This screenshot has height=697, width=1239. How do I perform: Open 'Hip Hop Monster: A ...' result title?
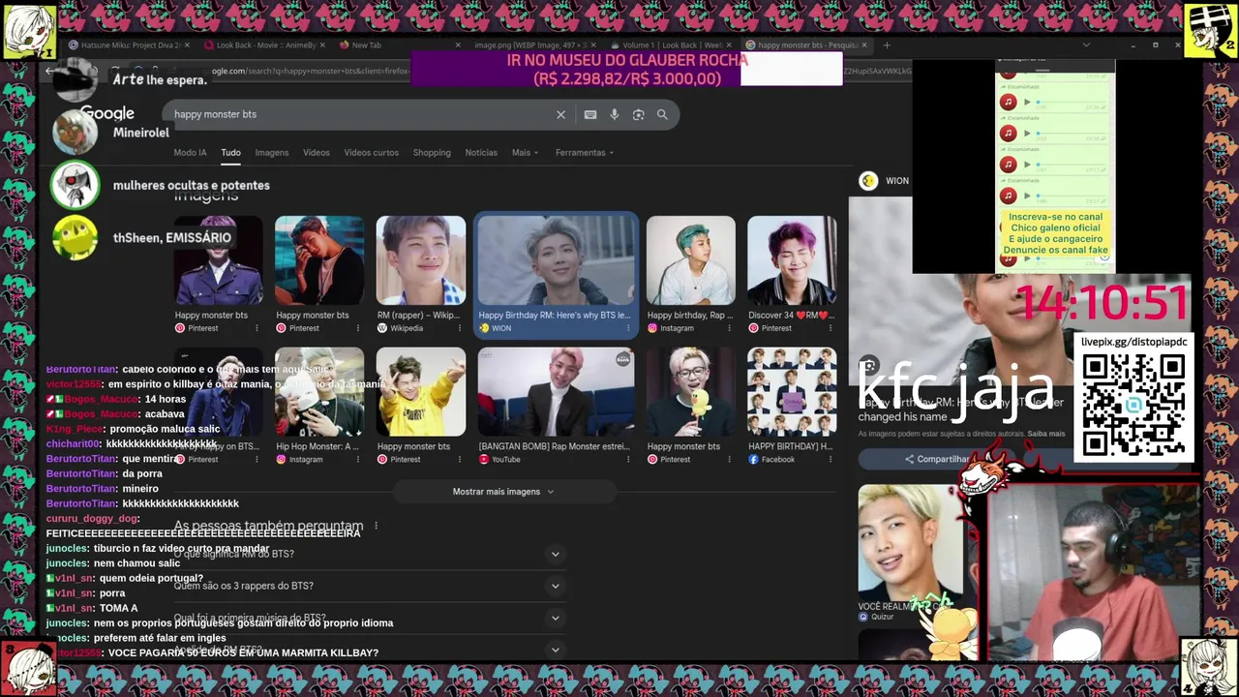click(317, 446)
